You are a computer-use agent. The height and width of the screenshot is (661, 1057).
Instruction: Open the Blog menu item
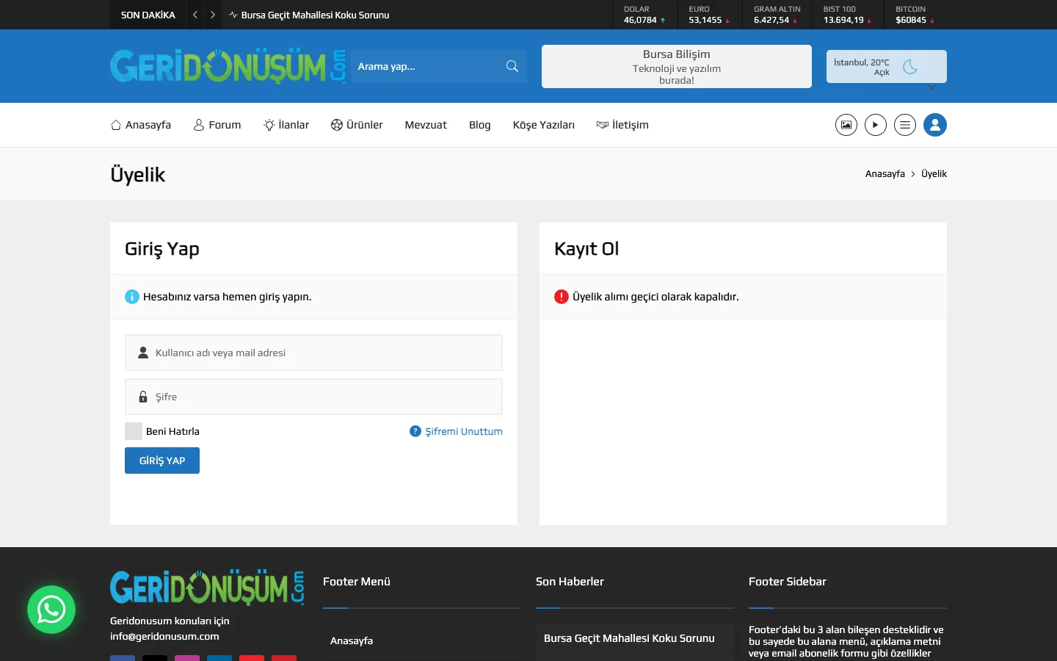[480, 125]
